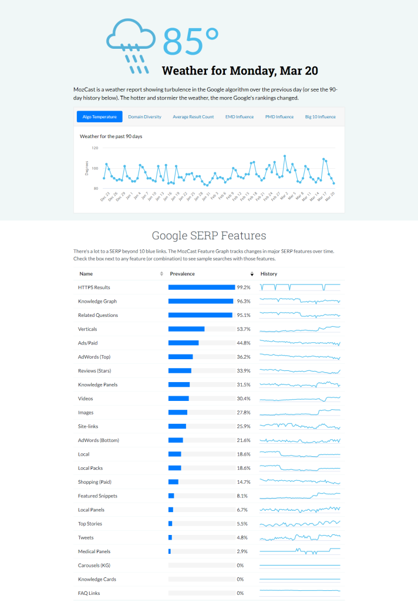The height and width of the screenshot is (602, 418).
Task: Select the Tweets feature name
Action: click(x=86, y=537)
